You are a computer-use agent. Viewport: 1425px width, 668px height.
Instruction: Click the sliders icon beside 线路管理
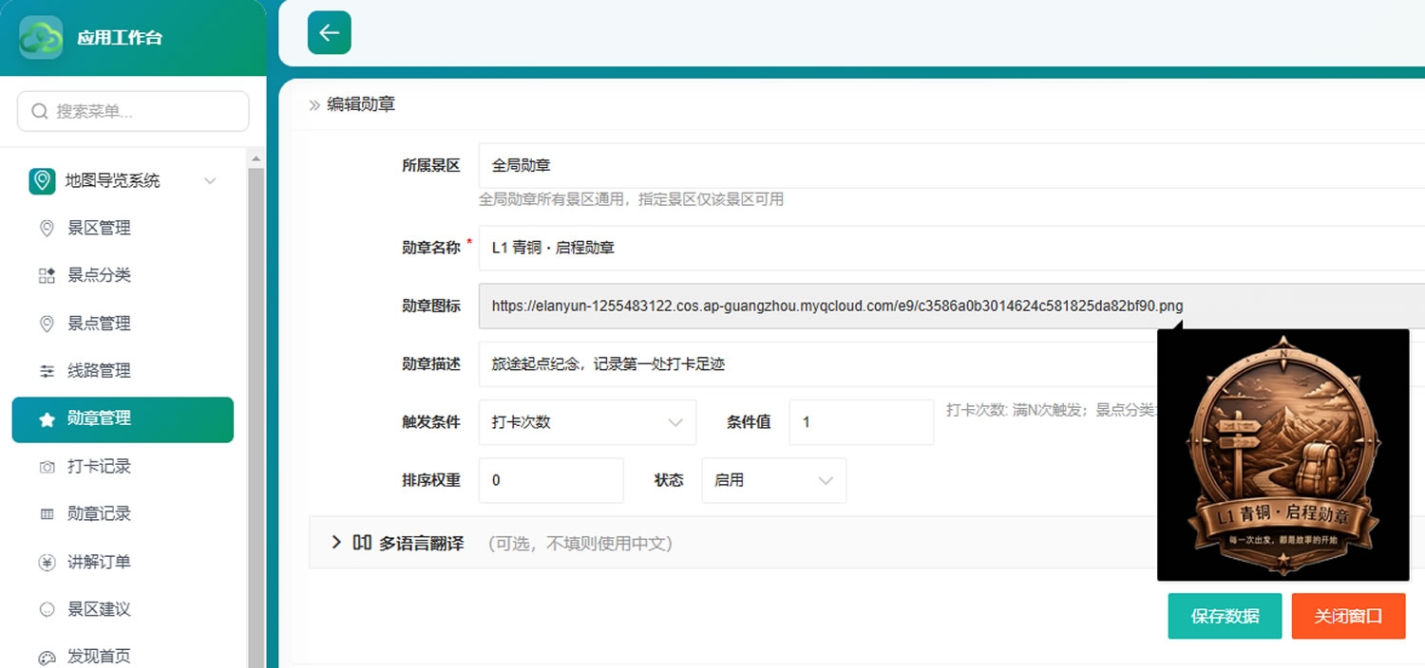point(47,371)
